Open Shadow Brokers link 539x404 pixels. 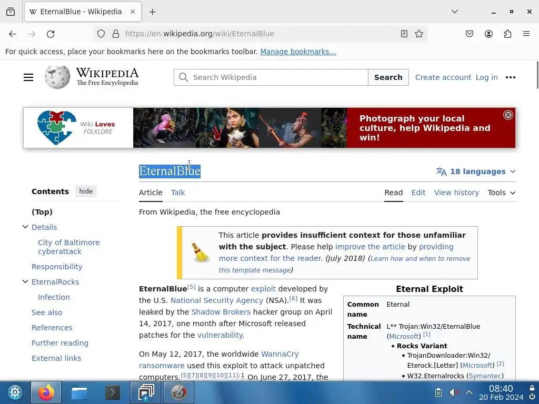coord(221,312)
